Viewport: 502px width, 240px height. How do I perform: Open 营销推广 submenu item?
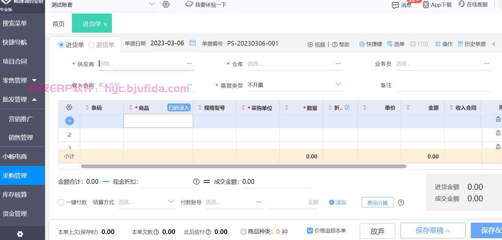(x=21, y=119)
